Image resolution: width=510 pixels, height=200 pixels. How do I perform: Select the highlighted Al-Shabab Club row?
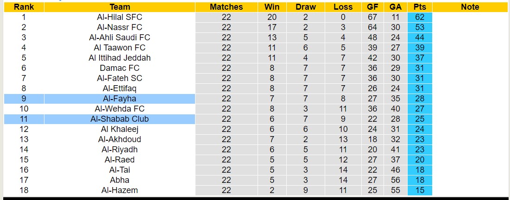pos(120,119)
